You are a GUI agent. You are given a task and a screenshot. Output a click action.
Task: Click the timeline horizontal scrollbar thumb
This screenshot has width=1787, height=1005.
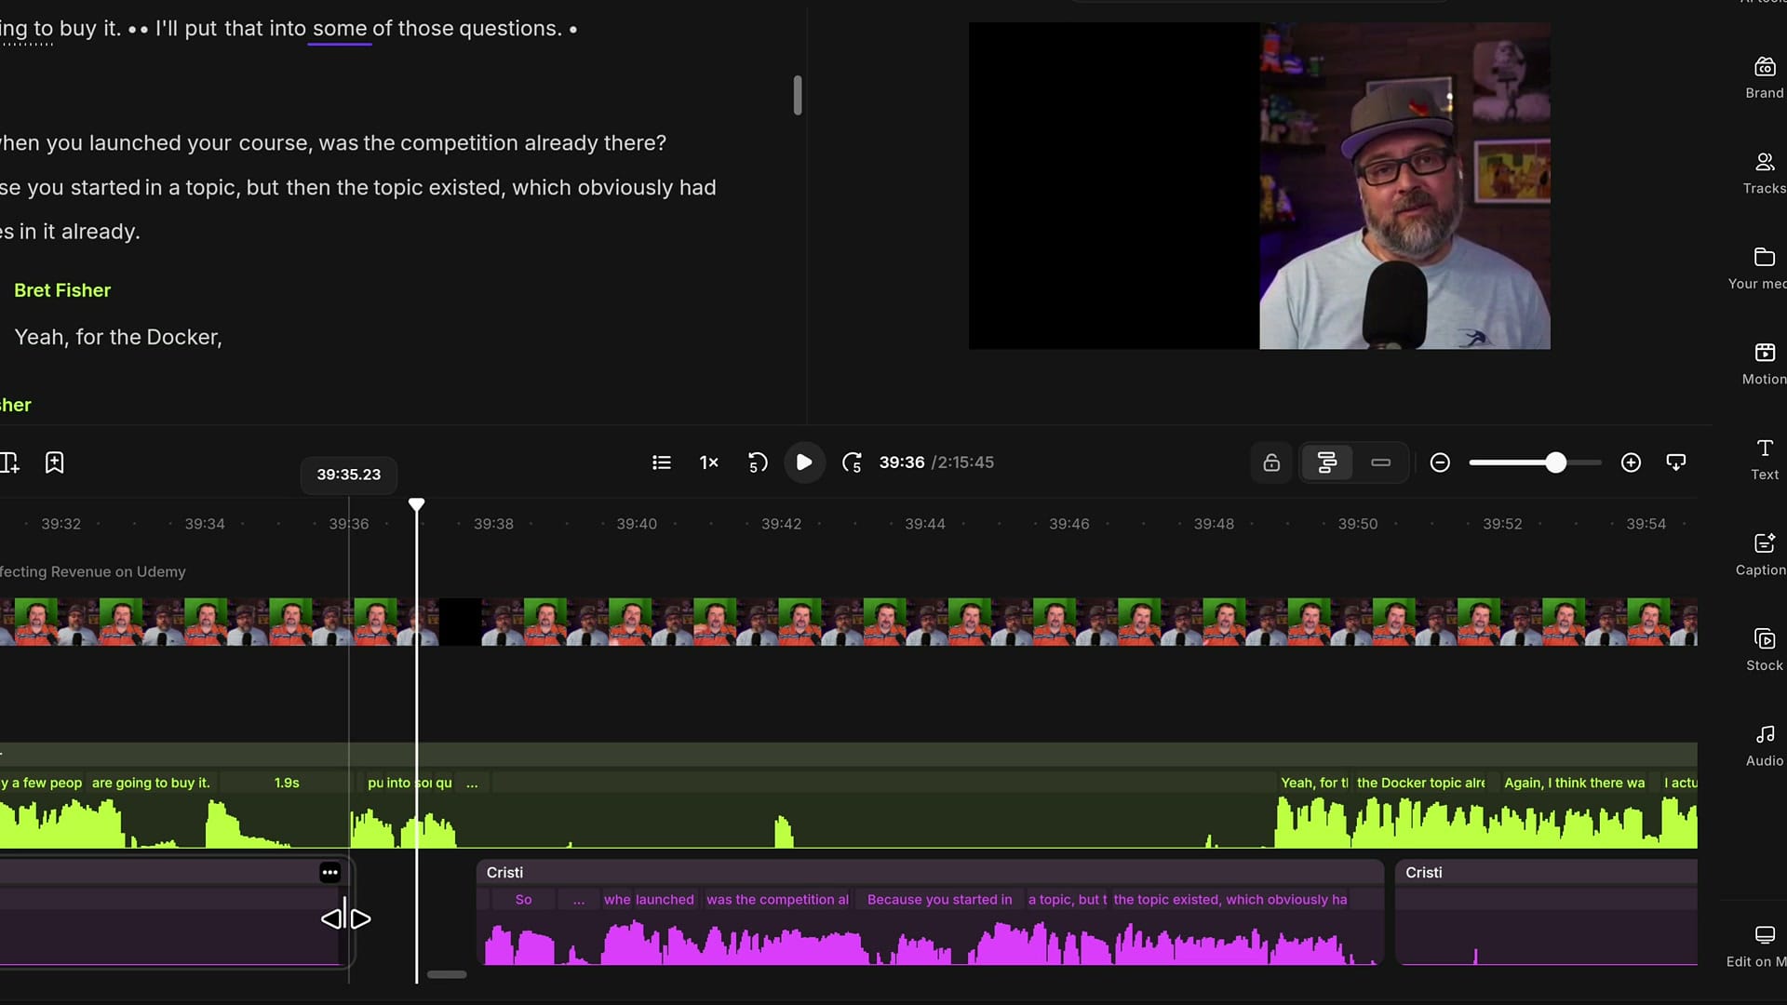click(x=447, y=974)
